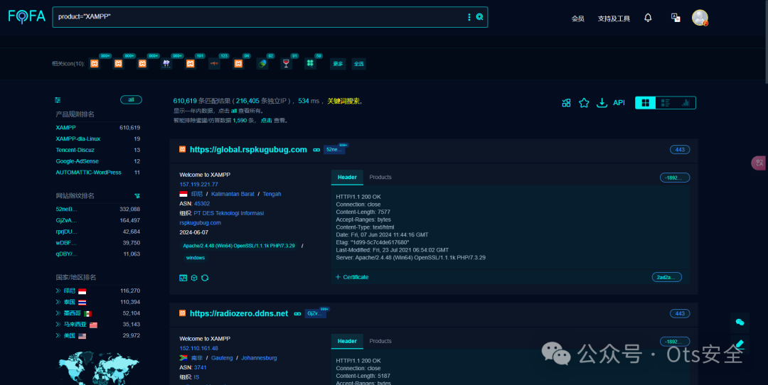Click IP address 152.110.161.48
The height and width of the screenshot is (385, 768).
pos(198,348)
